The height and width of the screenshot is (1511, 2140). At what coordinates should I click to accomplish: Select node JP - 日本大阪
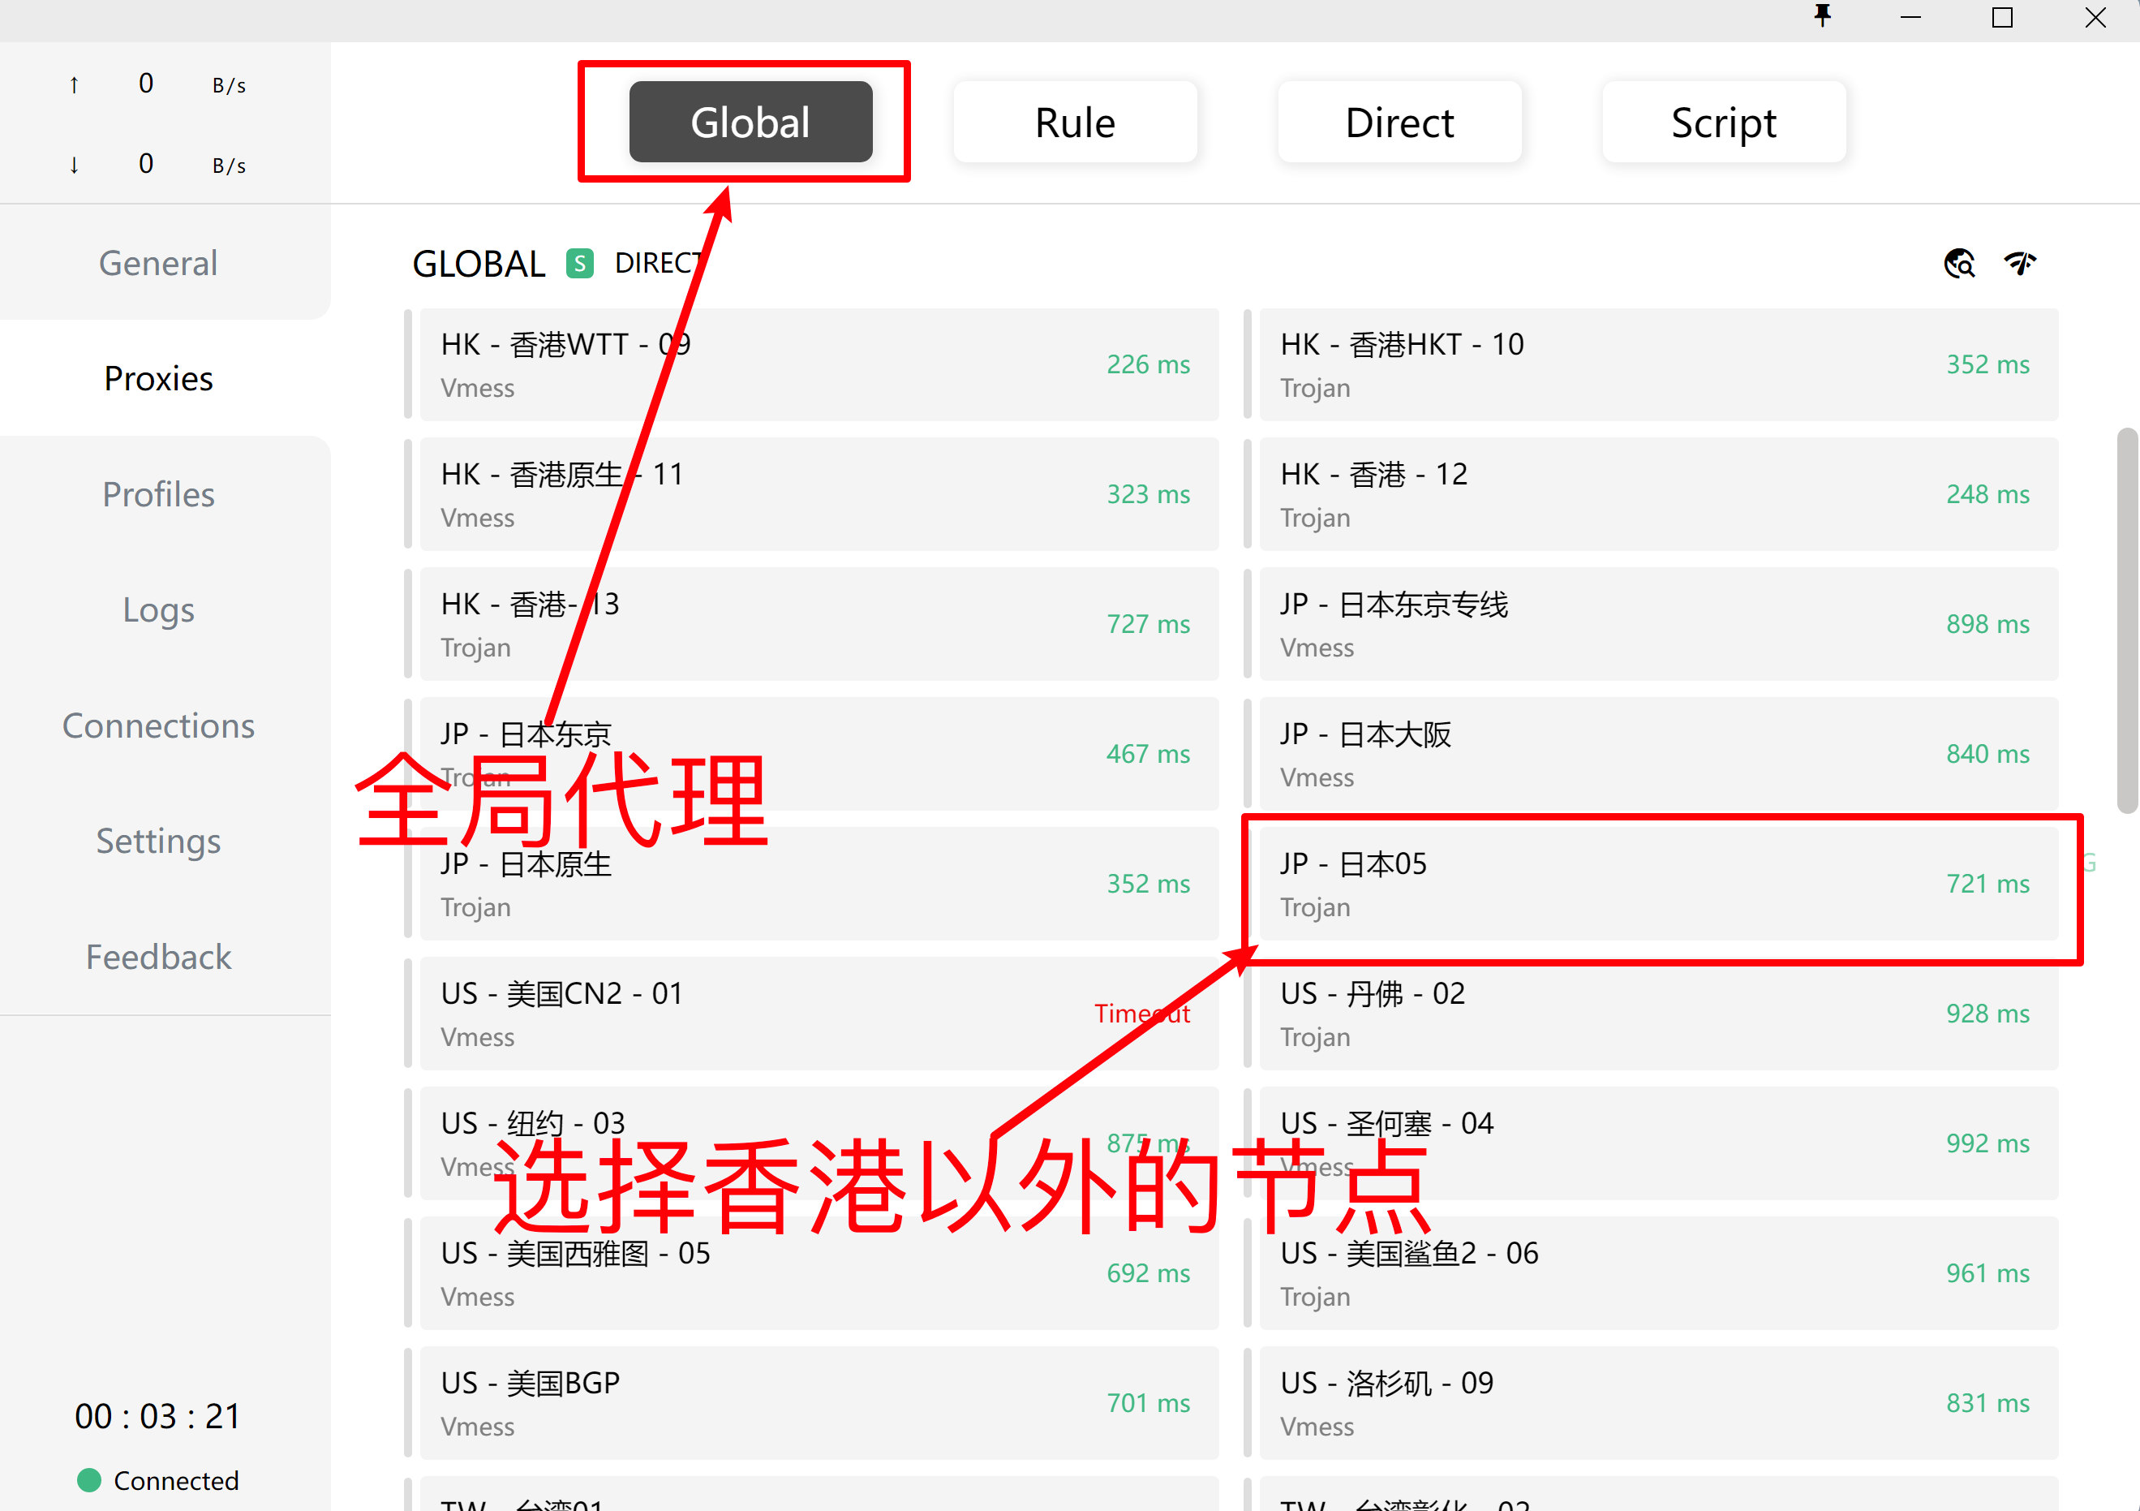(1658, 753)
